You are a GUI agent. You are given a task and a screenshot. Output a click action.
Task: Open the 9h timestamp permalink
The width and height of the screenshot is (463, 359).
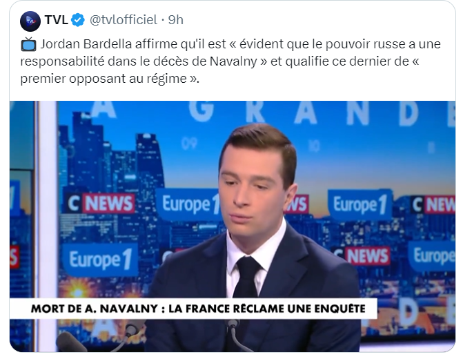pyautogui.click(x=176, y=20)
